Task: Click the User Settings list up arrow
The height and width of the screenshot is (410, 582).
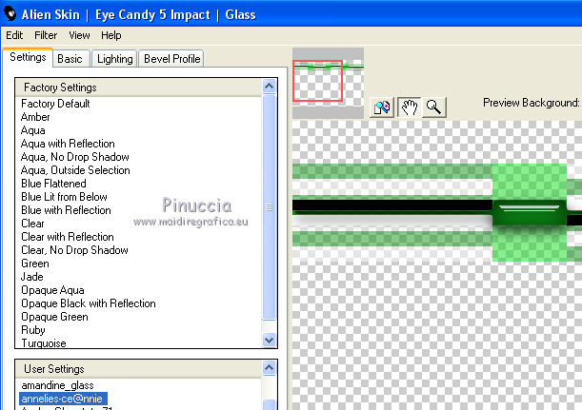Action: coord(269,368)
